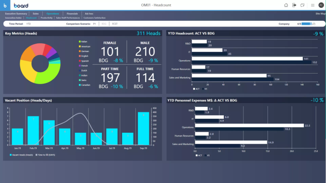326x183 pixels.
Task: Click the Operations ACT headcount bar 141
Action: [x=247, y=59]
